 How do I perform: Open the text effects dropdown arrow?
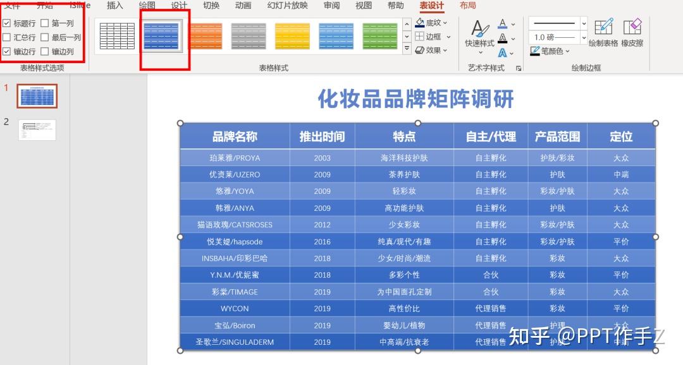click(x=512, y=54)
